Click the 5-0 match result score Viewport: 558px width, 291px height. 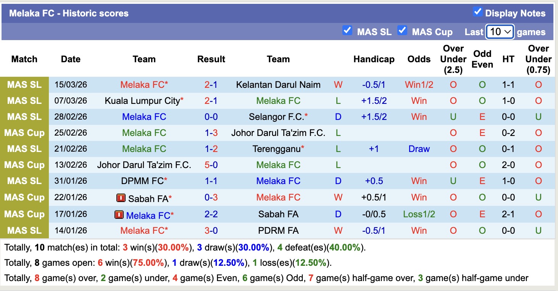pyautogui.click(x=211, y=165)
